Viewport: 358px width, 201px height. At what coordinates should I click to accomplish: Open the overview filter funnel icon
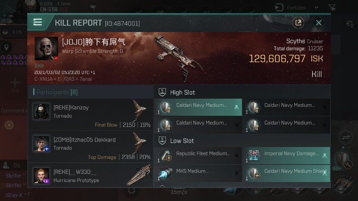[x=332, y=7]
